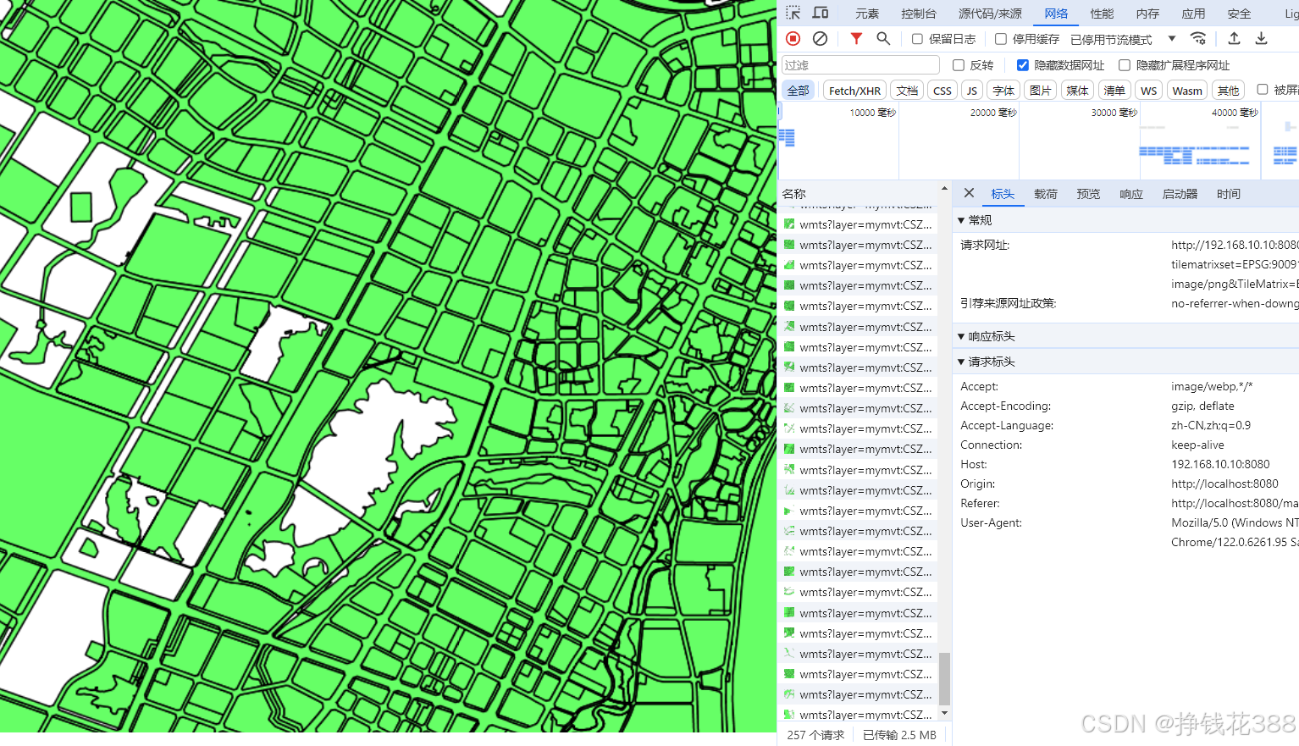1299x746 pixels.
Task: Enable the 停用缓存 checkbox
Action: pos(1003,38)
